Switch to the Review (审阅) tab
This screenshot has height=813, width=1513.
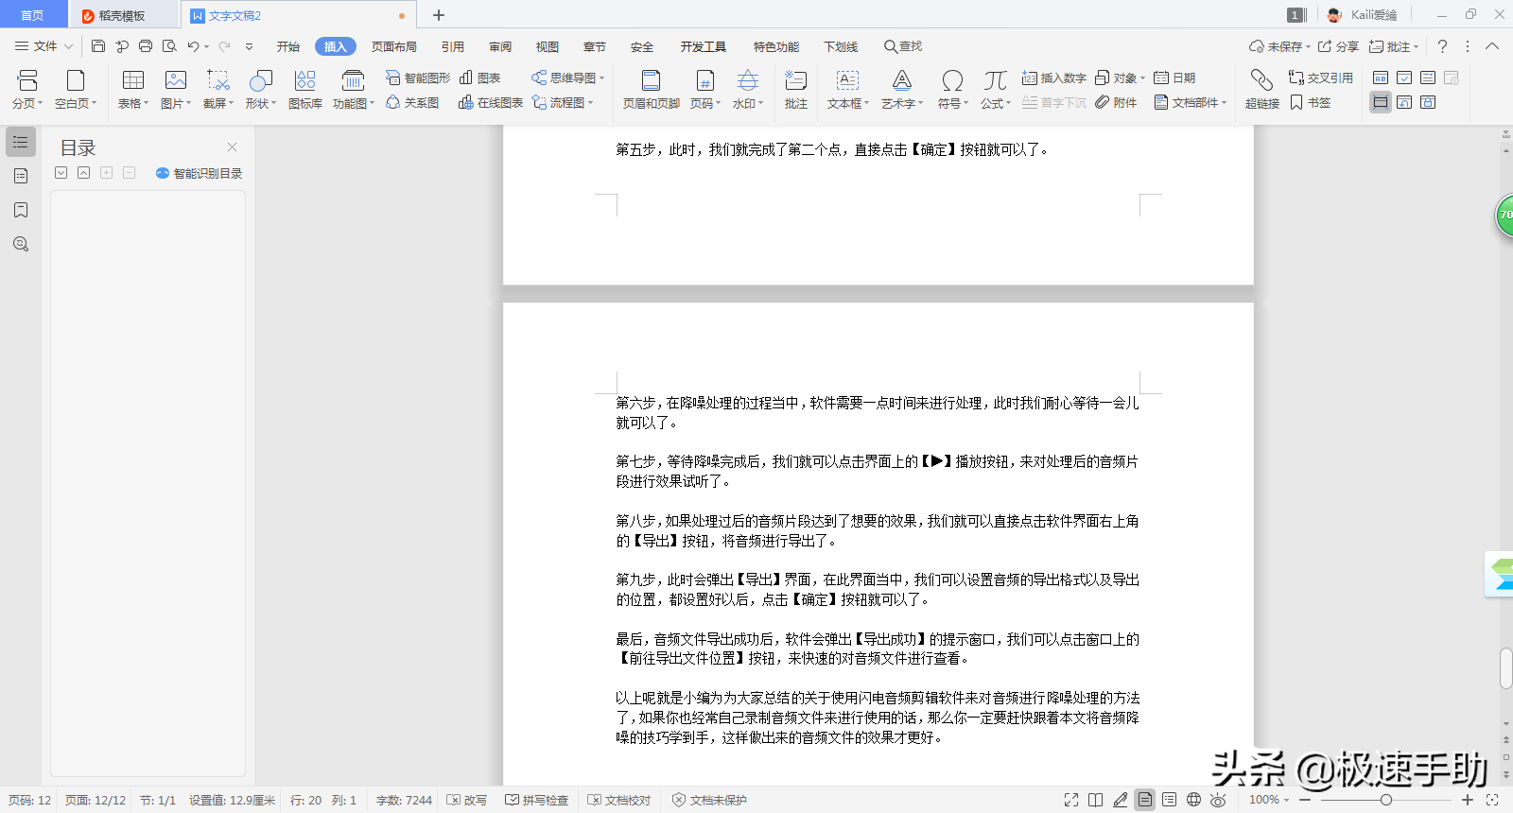[500, 46]
